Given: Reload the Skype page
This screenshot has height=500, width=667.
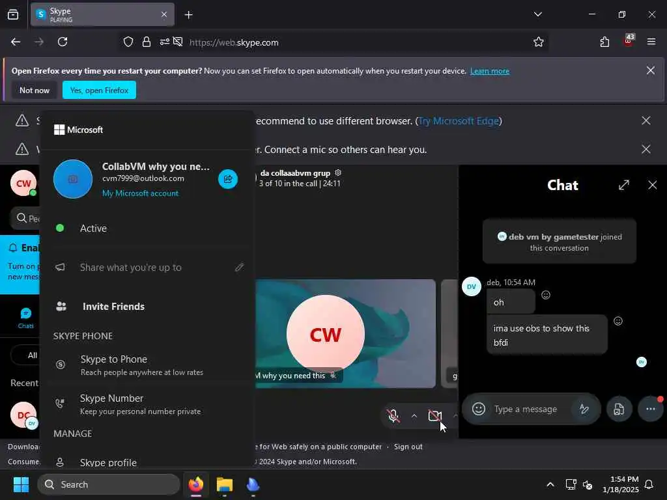Looking at the screenshot, I should point(63,42).
